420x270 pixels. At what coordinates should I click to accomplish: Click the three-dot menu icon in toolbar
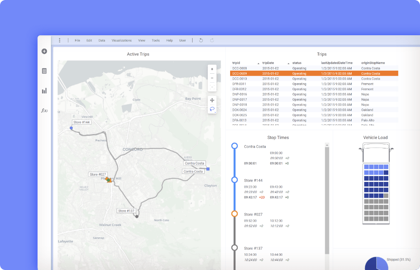pos(59,40)
